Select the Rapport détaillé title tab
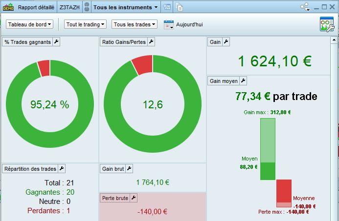 click(x=36, y=7)
